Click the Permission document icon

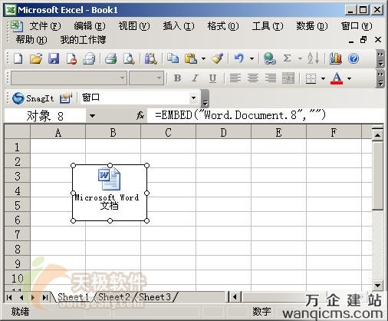[71, 58]
